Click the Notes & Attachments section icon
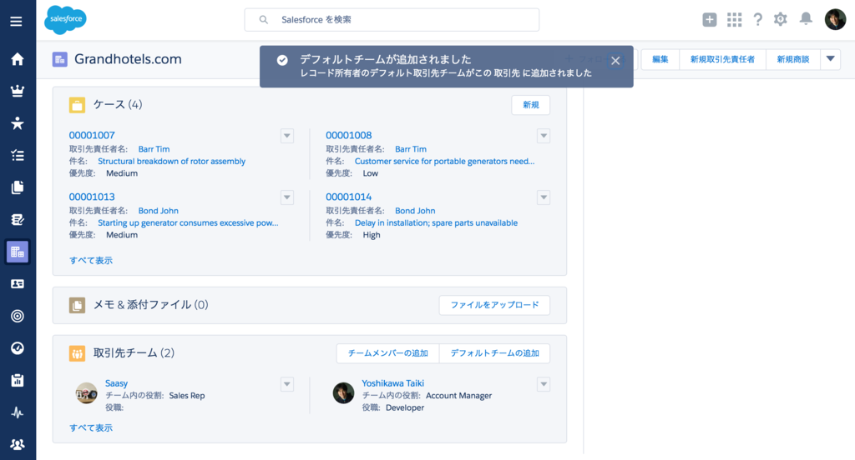This screenshot has width=855, height=460. pos(77,305)
